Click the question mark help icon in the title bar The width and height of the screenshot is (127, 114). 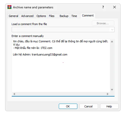(103, 7)
